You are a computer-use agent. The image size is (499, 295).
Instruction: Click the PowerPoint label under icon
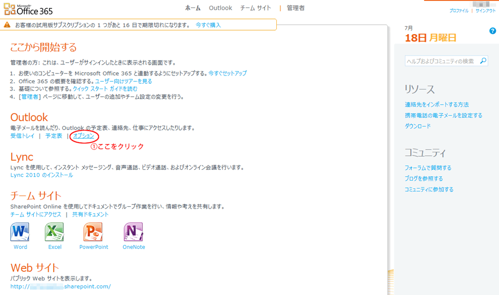click(94, 247)
